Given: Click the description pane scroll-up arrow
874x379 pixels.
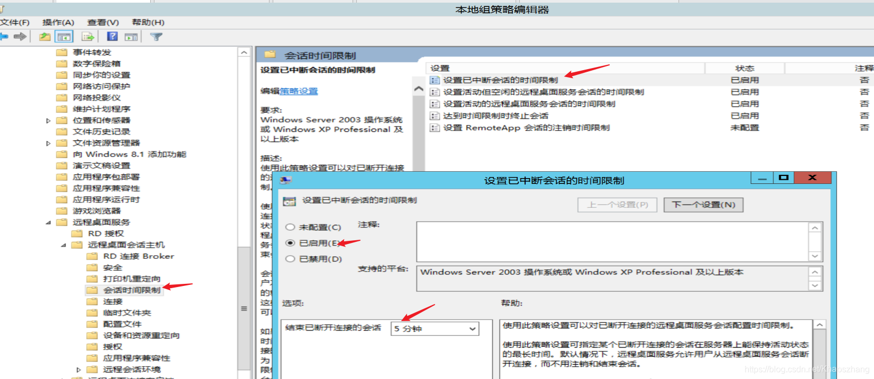Looking at the screenshot, I should [x=419, y=89].
